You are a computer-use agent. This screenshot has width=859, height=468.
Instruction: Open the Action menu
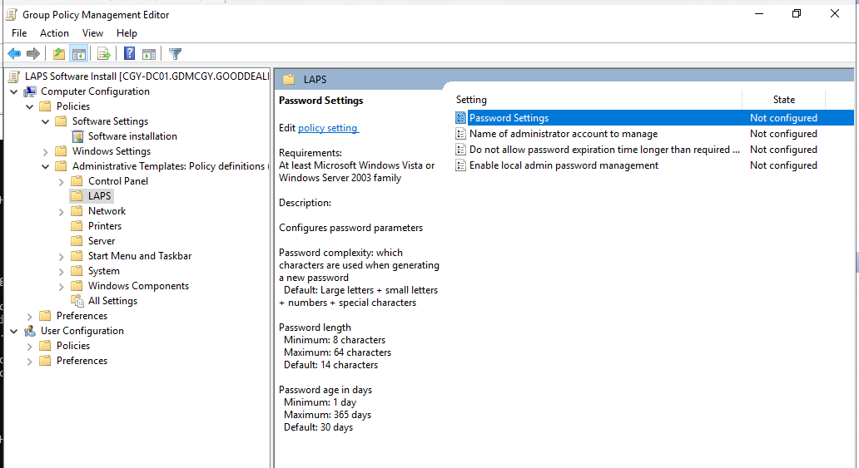tap(54, 33)
